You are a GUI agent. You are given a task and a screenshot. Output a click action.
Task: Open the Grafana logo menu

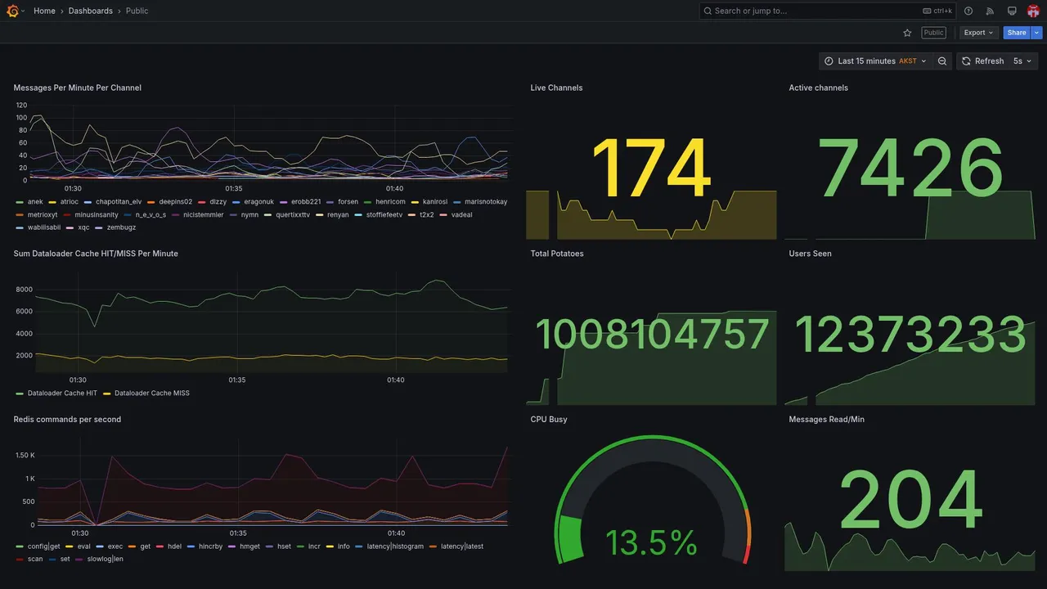coord(12,11)
